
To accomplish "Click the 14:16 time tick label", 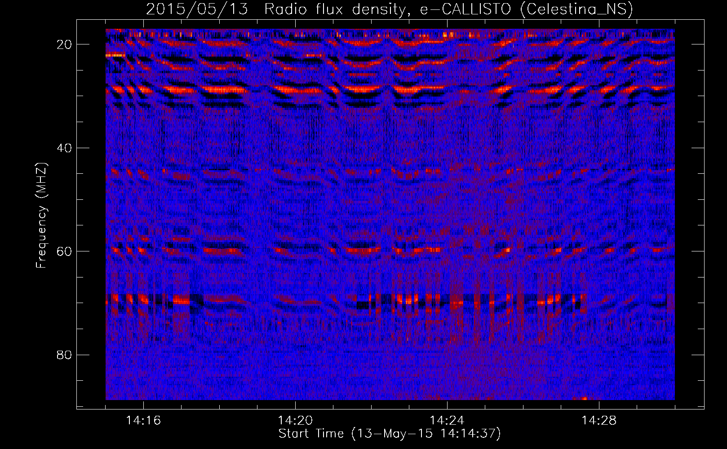I will tap(143, 420).
